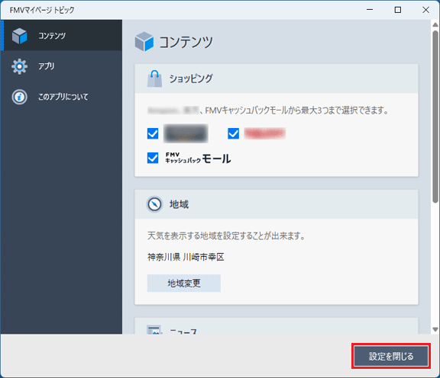Close the FMVマイページ トピック window

pyautogui.click(x=425, y=10)
